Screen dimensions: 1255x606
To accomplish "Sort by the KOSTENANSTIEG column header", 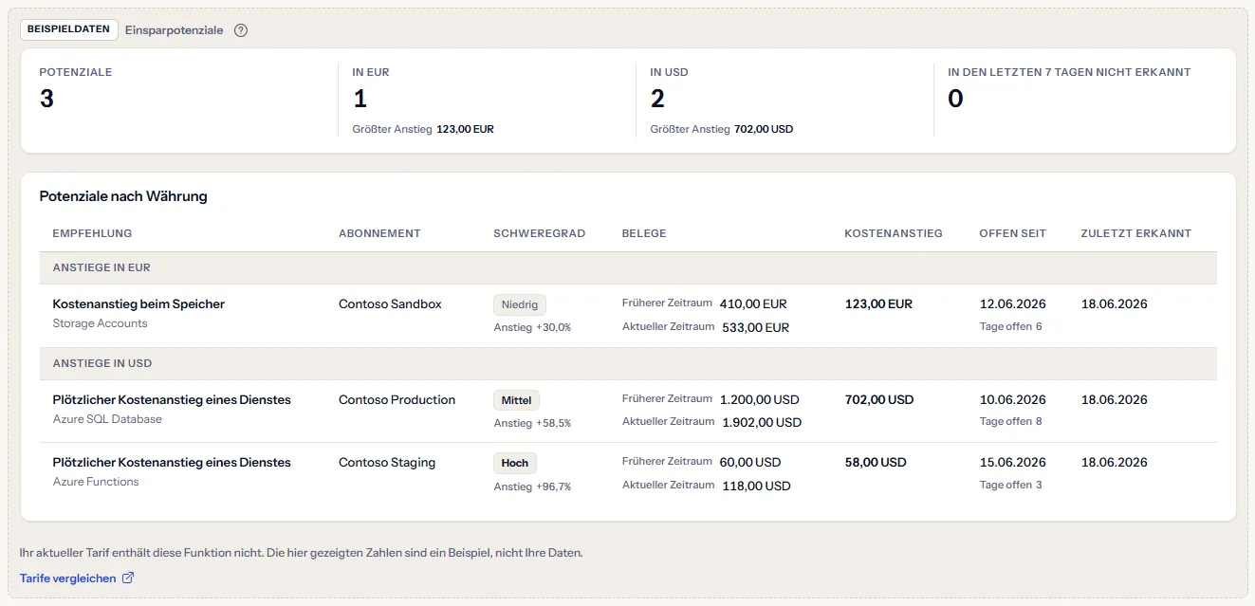I will [894, 233].
